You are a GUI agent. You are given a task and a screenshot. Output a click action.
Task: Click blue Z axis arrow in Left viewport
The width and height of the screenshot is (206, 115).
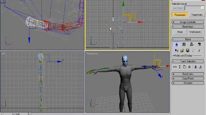click(x=59, y=62)
